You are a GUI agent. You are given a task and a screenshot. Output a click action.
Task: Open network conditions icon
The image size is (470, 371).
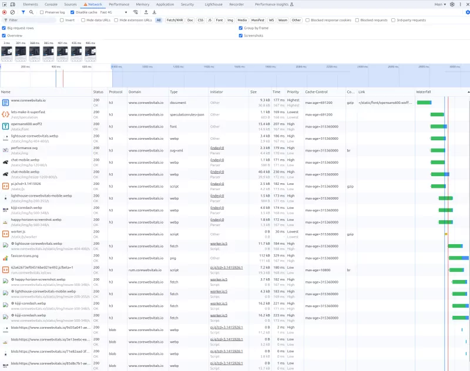point(135,12)
